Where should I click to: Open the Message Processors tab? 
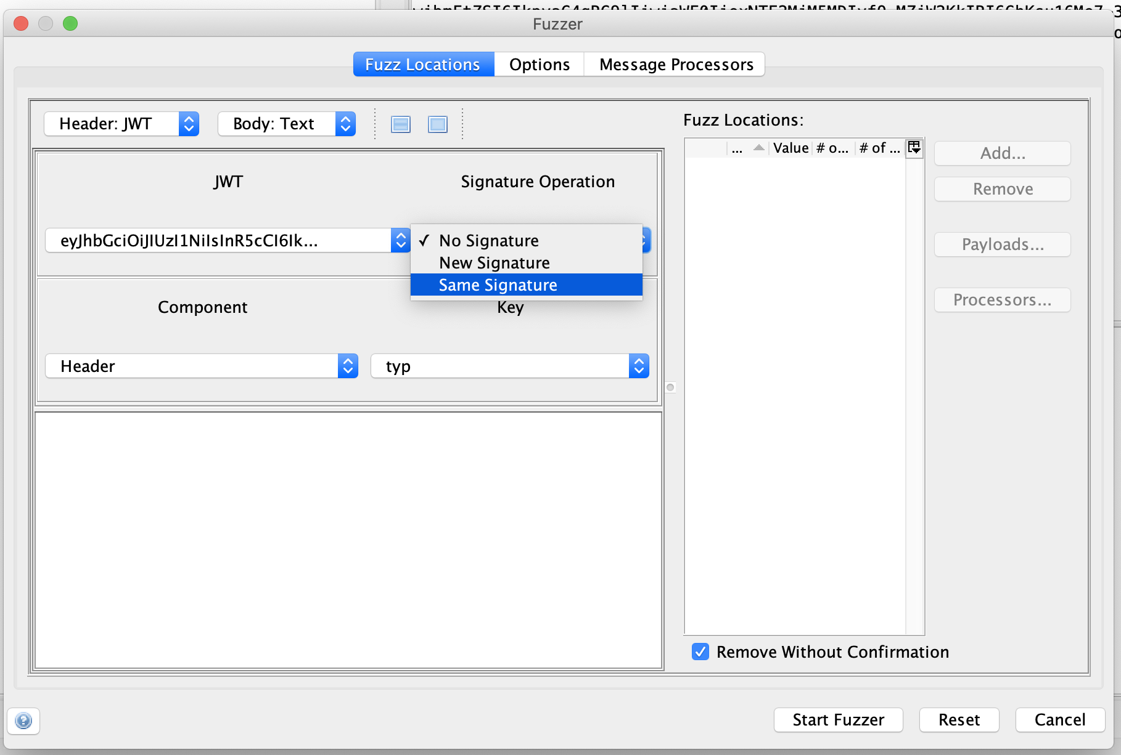coord(675,64)
